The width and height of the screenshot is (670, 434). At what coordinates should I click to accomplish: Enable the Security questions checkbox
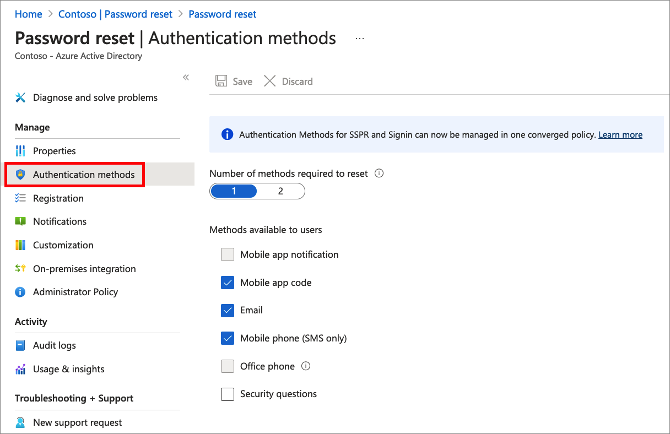pyautogui.click(x=228, y=394)
